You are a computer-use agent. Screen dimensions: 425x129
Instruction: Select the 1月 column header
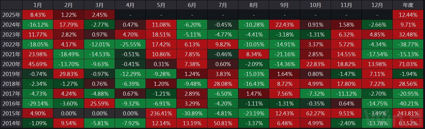point(38,5)
